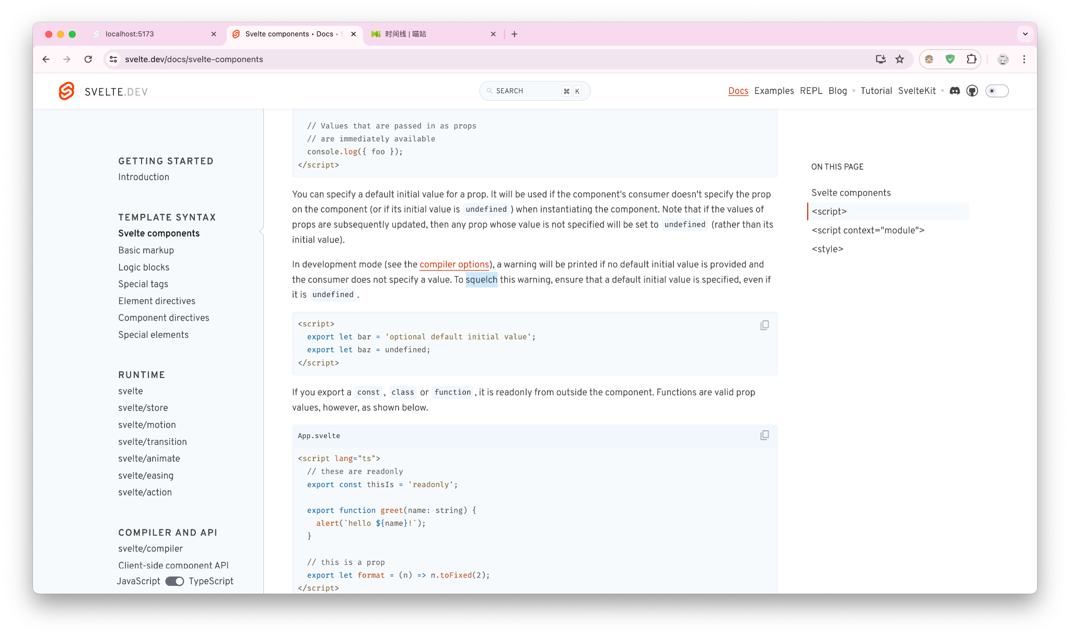Copy the export let bar code block
This screenshot has height=637, width=1070.
coord(764,325)
